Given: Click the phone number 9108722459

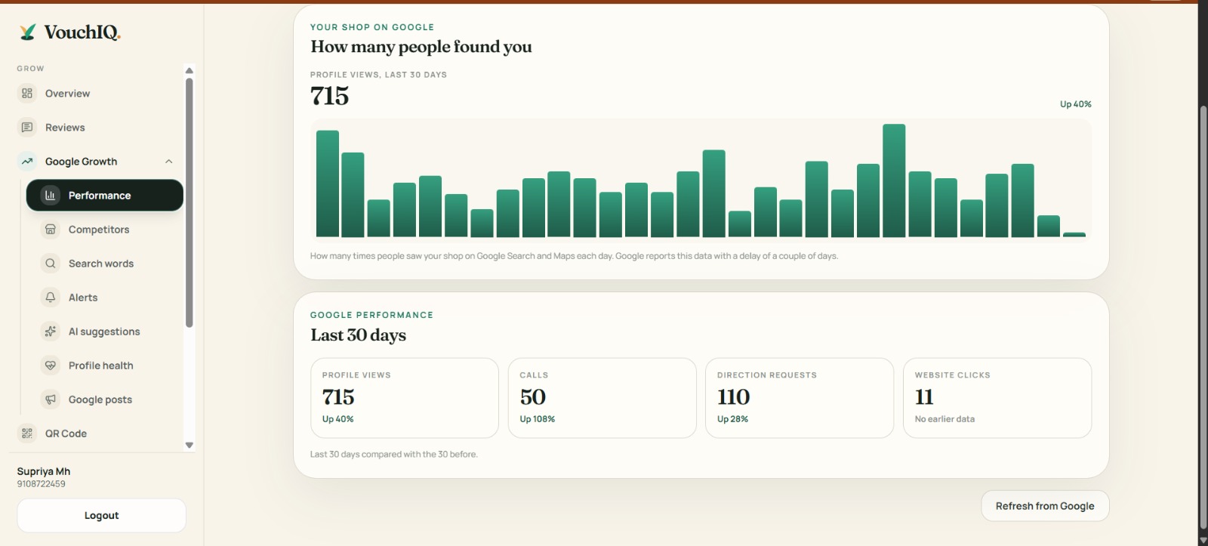Looking at the screenshot, I should (x=42, y=484).
